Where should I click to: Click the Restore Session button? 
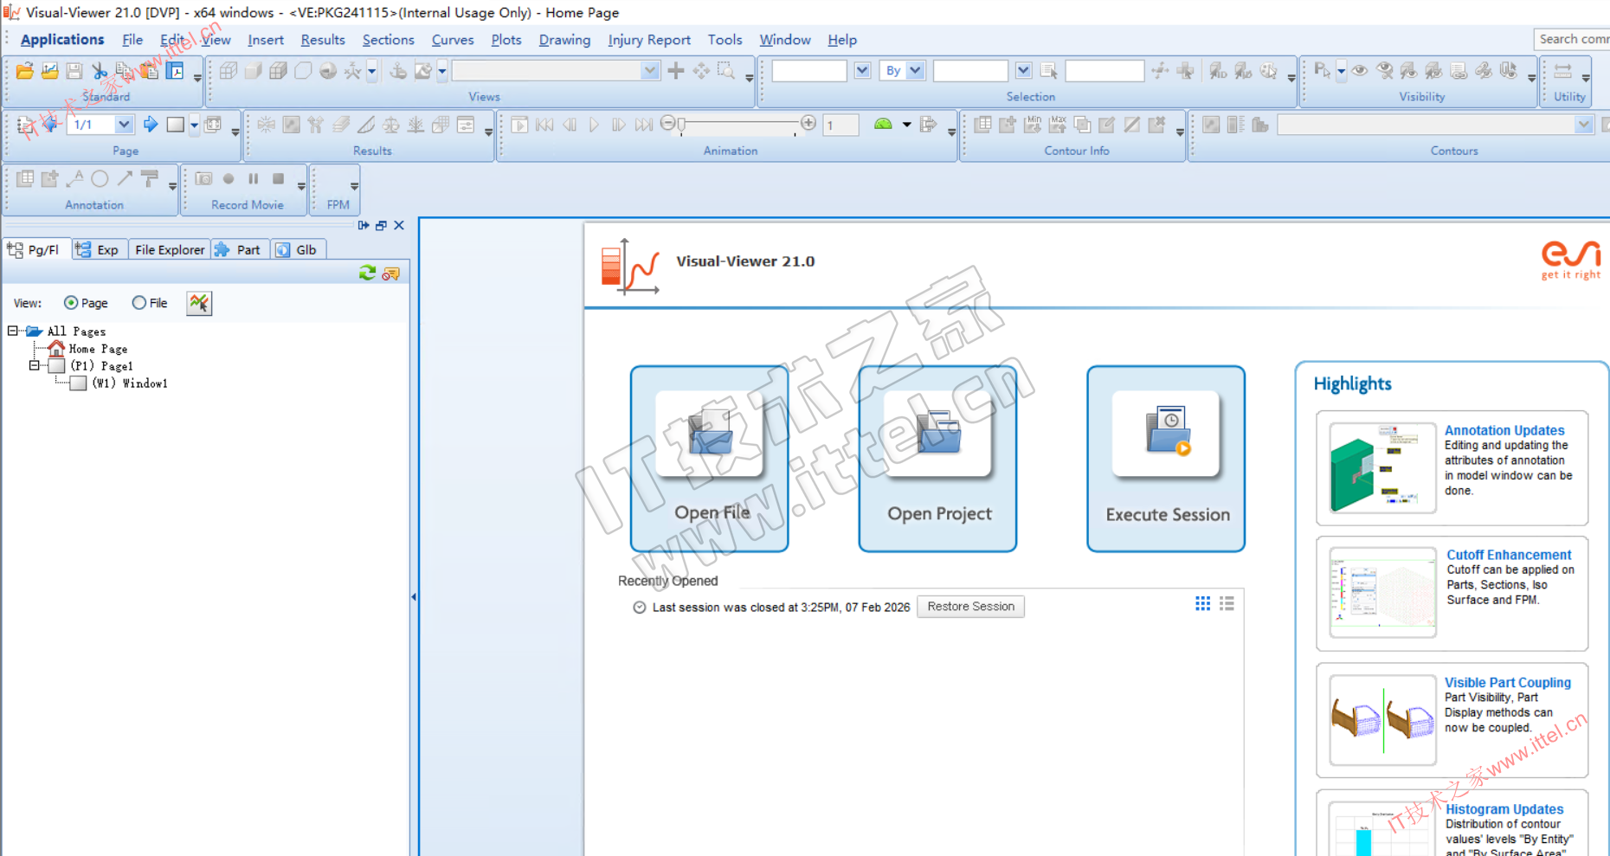(x=970, y=607)
